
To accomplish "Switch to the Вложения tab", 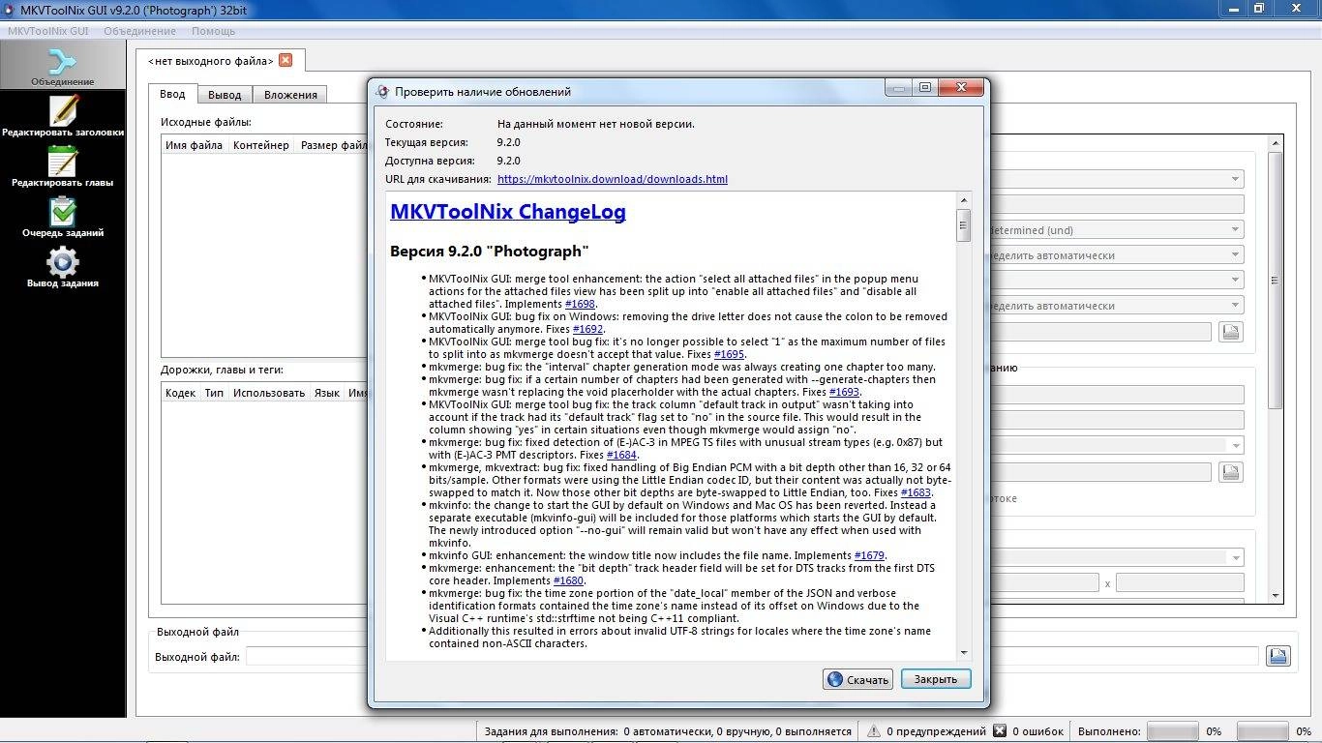I will click(290, 95).
